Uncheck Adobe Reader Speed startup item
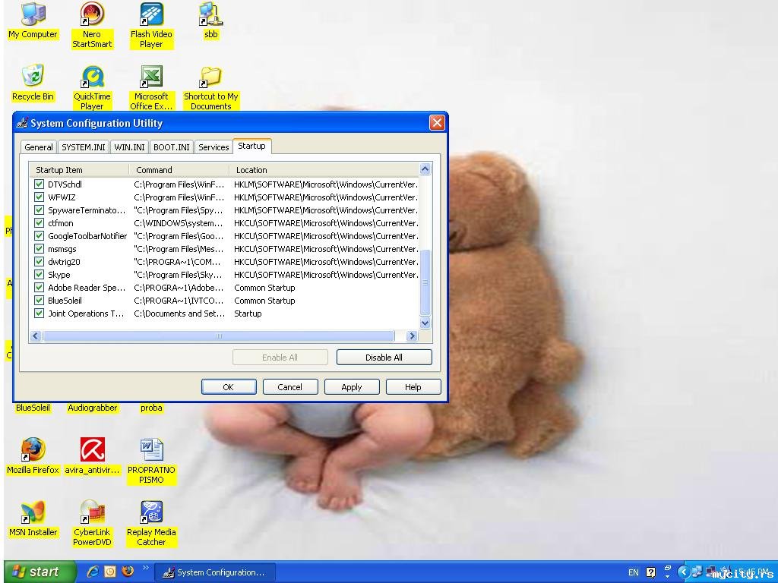This screenshot has height=583, width=778. (x=39, y=287)
